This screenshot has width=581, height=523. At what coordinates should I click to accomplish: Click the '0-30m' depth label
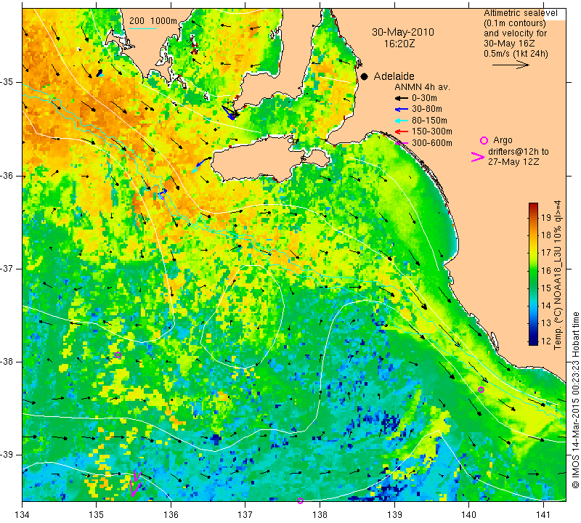pos(424,98)
